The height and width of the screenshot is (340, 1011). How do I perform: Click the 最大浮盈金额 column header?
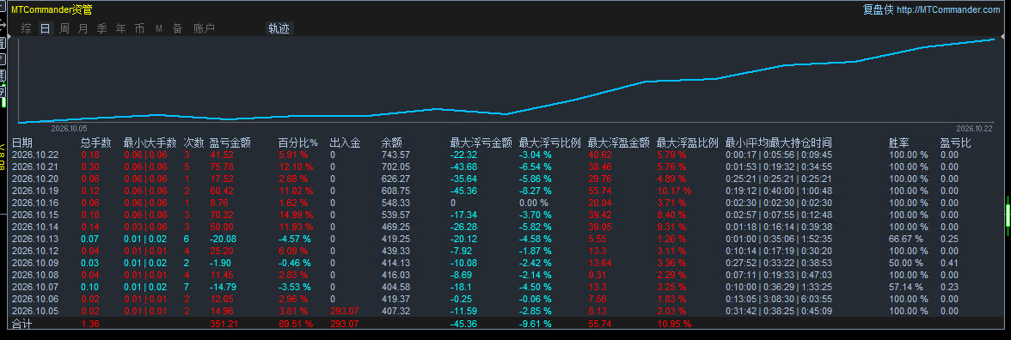click(619, 143)
